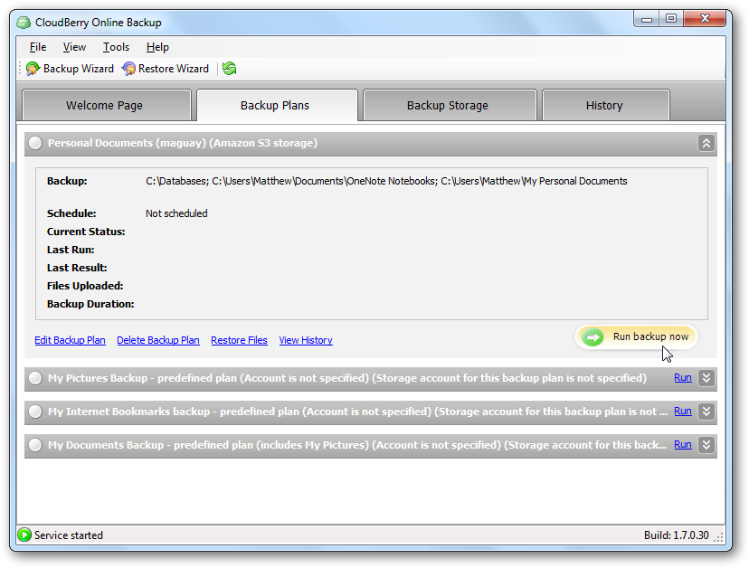Image resolution: width=749 pixels, height=568 pixels.
Task: Click the Personal Documents (maguay) plan header
Action: tap(371, 143)
